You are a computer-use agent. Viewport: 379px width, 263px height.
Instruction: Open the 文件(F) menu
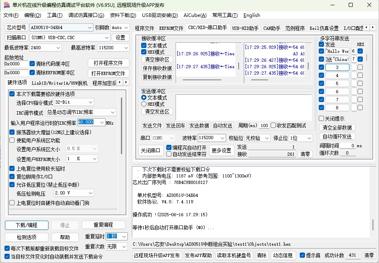[11, 15]
